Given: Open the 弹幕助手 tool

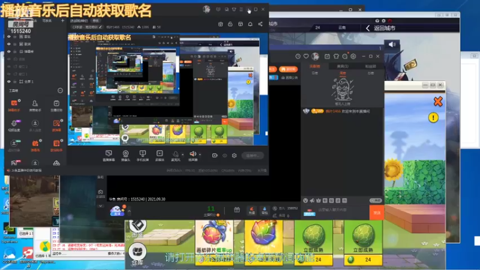Looking at the screenshot, I should tap(14, 105).
